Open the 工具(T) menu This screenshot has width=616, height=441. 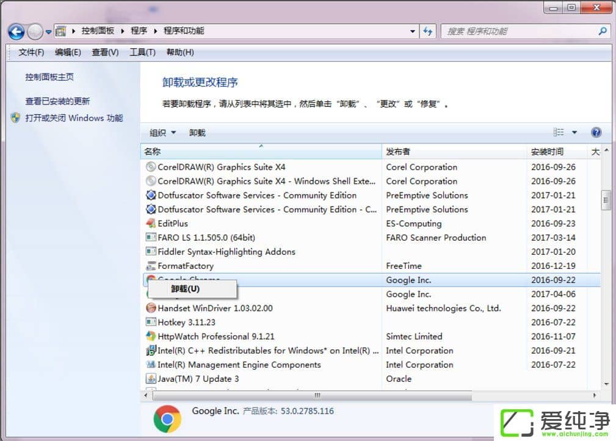tap(142, 53)
